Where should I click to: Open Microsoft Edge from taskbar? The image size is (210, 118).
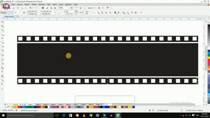point(64,115)
